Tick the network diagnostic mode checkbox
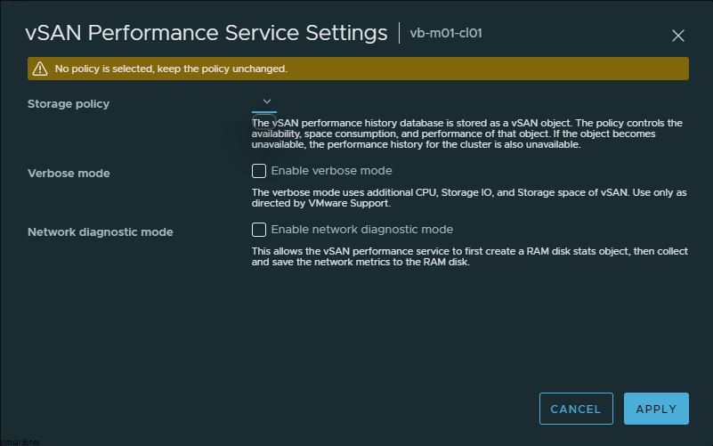The width and height of the screenshot is (713, 446). click(x=259, y=230)
